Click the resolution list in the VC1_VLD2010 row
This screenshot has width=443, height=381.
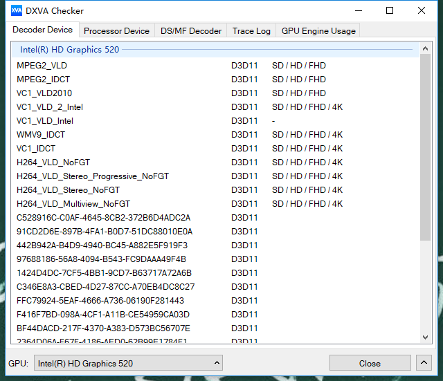coord(299,93)
